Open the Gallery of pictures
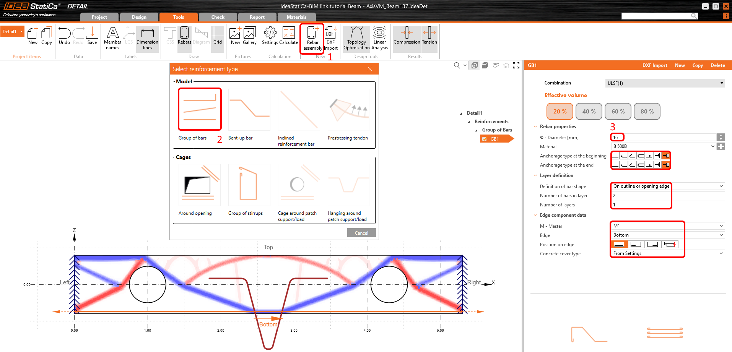This screenshot has height=352, width=732. (x=249, y=36)
